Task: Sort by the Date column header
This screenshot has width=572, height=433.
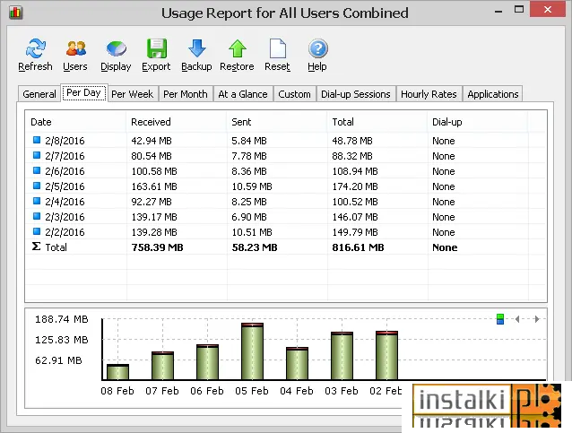Action: (76, 122)
